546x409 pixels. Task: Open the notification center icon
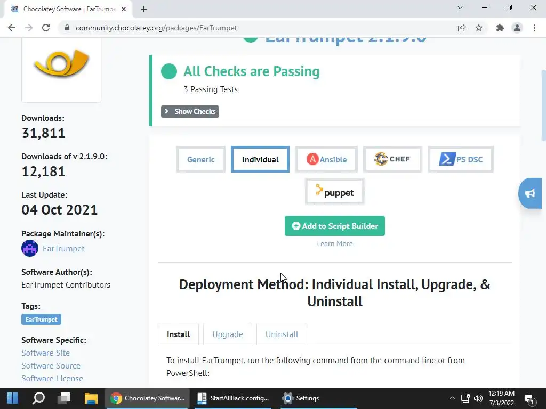[x=529, y=399]
